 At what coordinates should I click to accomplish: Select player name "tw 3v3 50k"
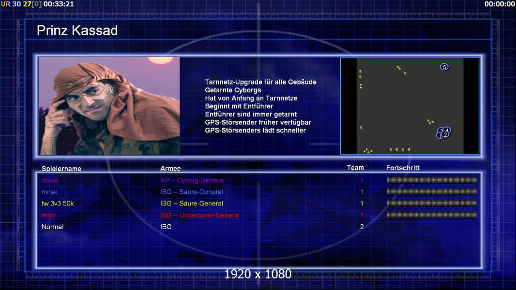[58, 203]
